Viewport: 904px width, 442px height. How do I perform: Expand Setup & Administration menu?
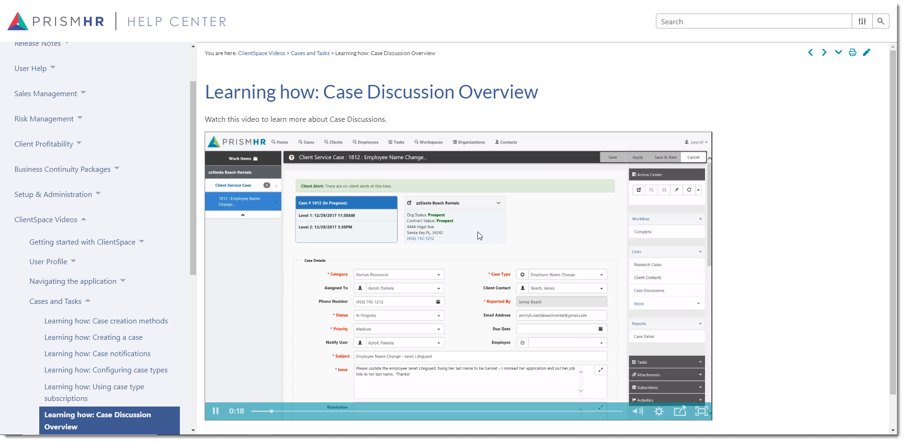98,194
